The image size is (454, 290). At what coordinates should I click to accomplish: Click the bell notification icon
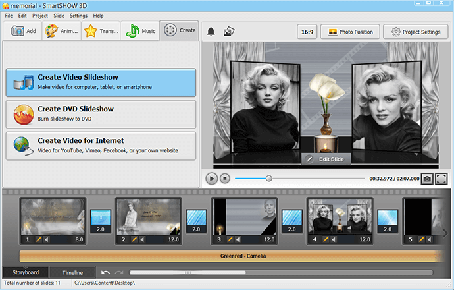click(211, 32)
